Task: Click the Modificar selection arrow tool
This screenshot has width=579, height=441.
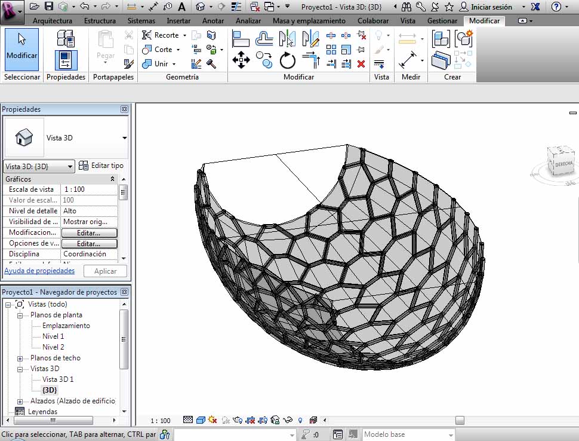Action: pos(21,49)
